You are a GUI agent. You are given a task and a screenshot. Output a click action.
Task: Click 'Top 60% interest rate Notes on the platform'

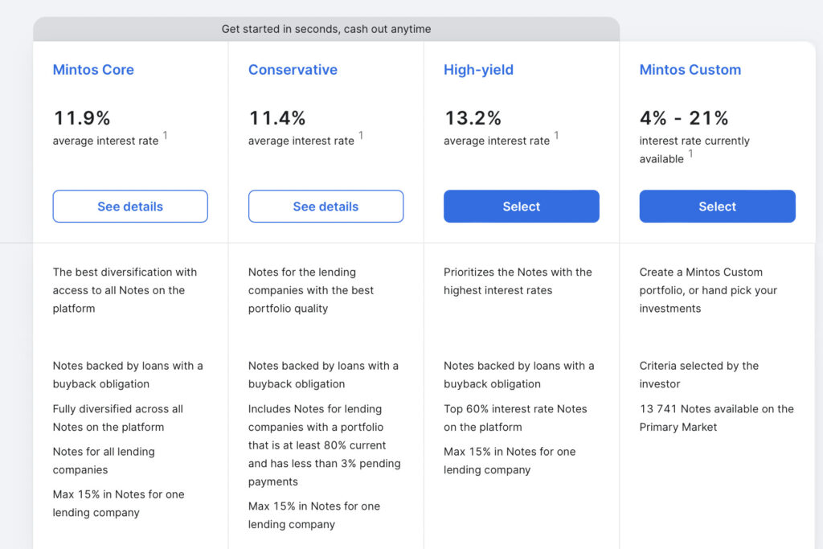tap(515, 418)
